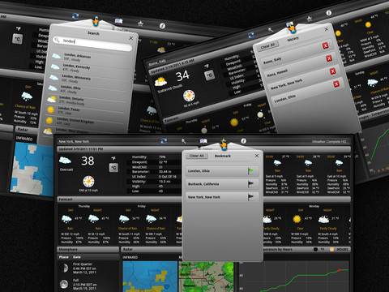The height and width of the screenshot is (292, 389).
Task: Open search magnifier in the Rome, Italy window
Action: pos(271,30)
